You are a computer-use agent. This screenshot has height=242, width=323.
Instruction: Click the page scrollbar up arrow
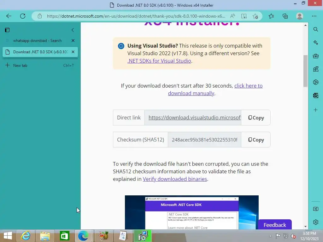tap(305, 25)
